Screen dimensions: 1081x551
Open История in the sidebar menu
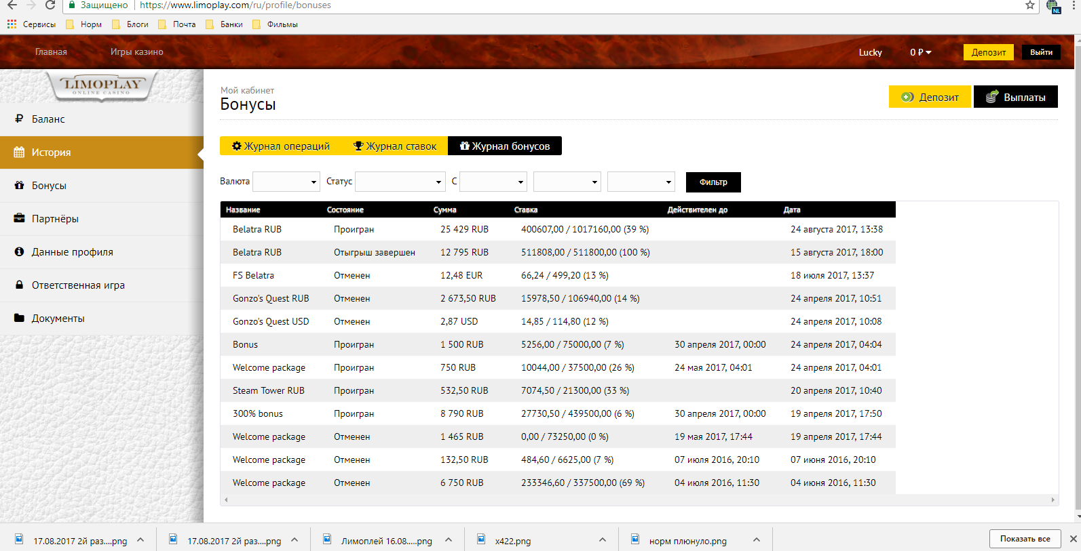tap(102, 152)
